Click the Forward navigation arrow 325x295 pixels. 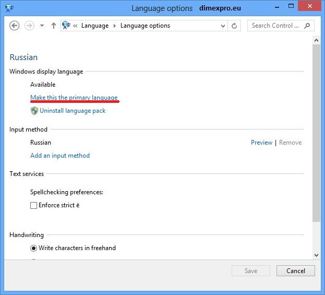(x=29, y=26)
